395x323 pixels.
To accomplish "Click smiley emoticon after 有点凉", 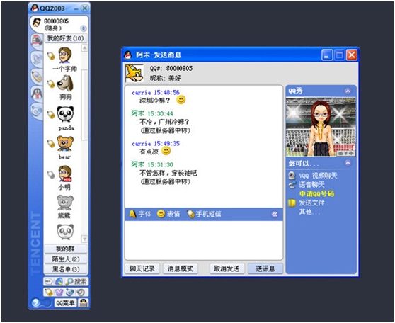I will coord(166,151).
